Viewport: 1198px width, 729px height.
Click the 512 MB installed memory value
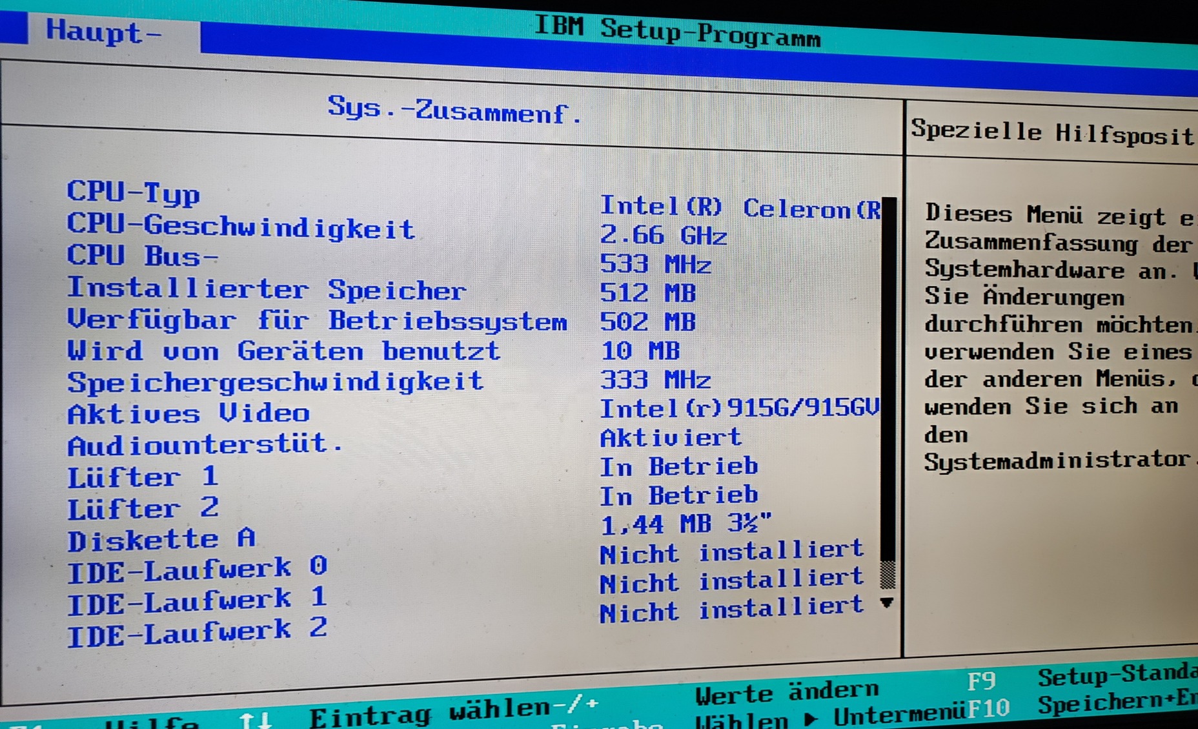coord(648,293)
